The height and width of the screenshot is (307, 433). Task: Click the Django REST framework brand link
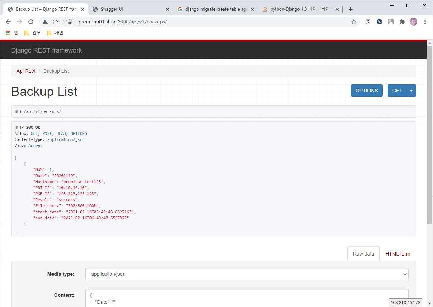pyautogui.click(x=46, y=50)
